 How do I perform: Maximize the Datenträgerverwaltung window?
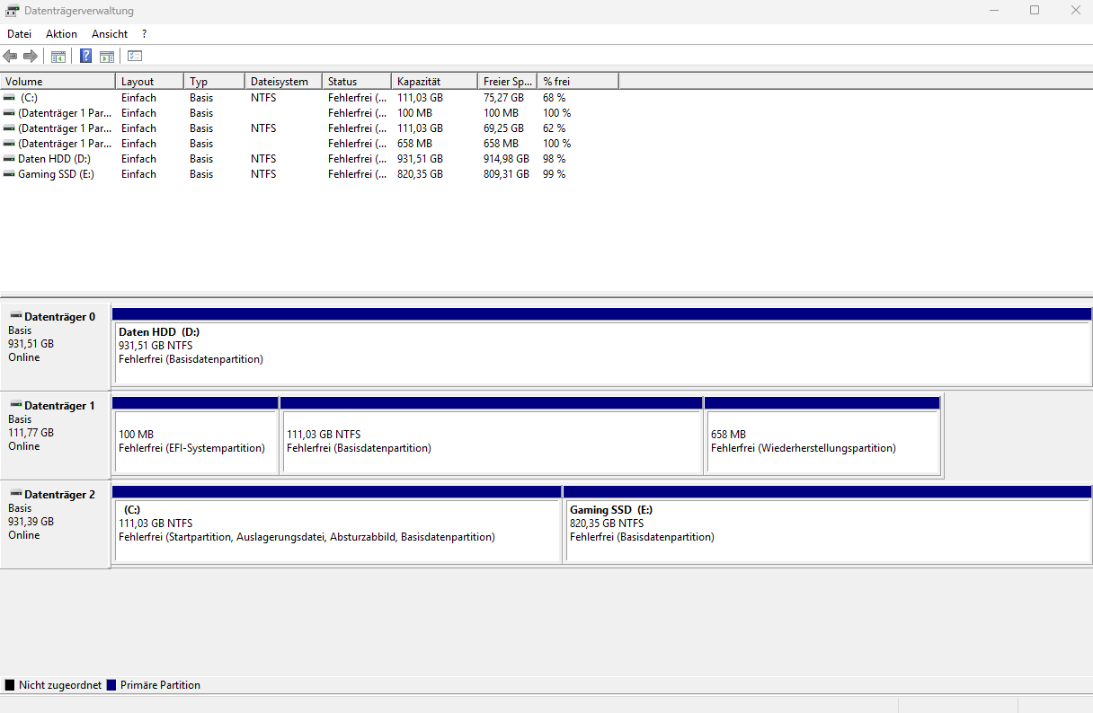coord(1035,11)
